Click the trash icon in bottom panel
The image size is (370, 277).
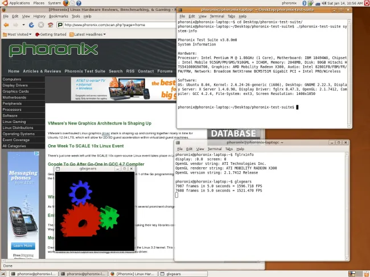pos(367,274)
